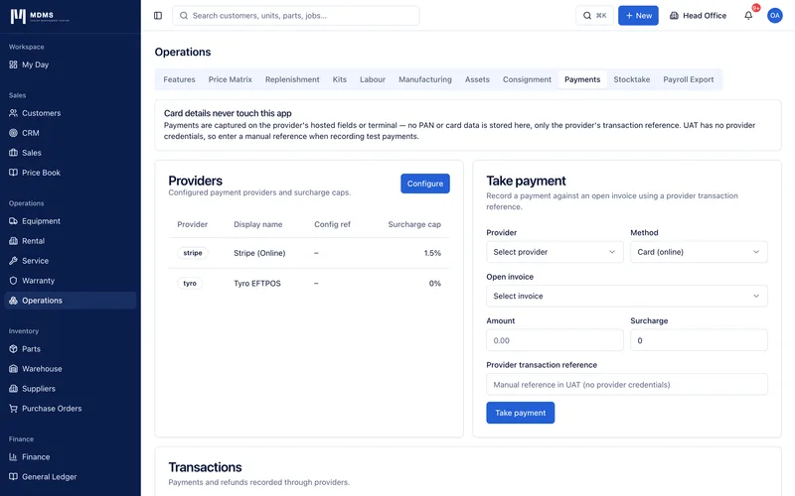This screenshot has width=795, height=496.
Task: Click the My Day grid icon
Action: click(x=13, y=64)
